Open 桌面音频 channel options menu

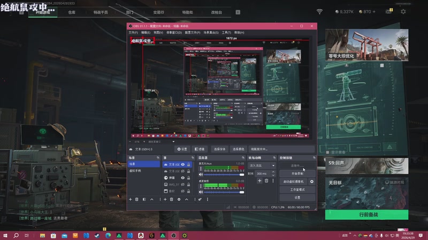point(201,186)
